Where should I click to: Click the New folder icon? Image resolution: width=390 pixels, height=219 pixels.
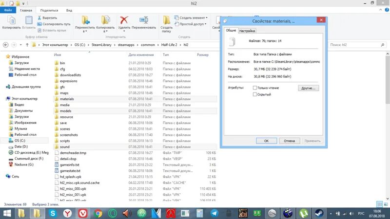[x=166, y=20]
